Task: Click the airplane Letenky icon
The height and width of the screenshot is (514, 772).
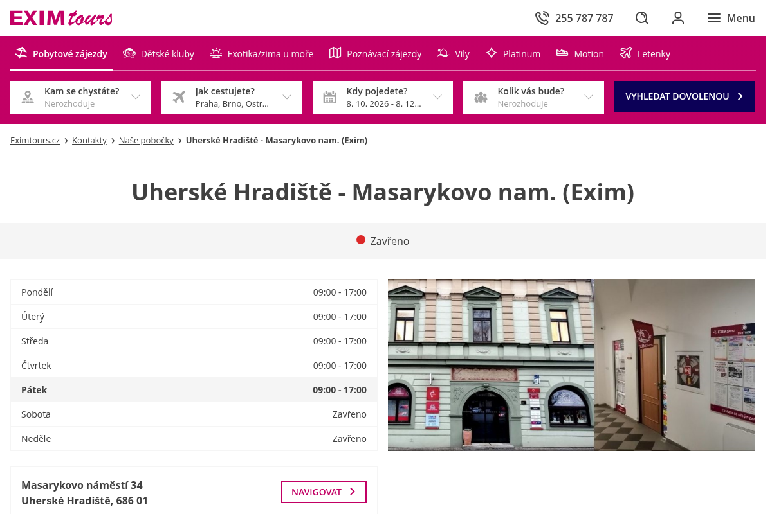Action: [626, 53]
